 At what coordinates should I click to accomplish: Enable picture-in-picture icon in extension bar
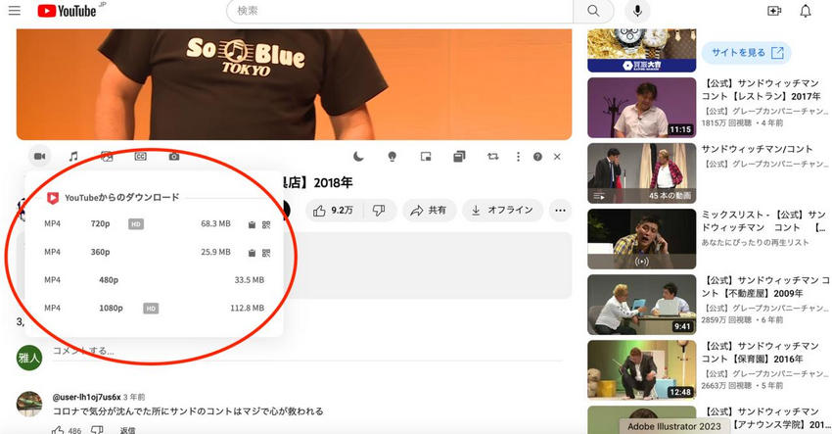tap(426, 156)
